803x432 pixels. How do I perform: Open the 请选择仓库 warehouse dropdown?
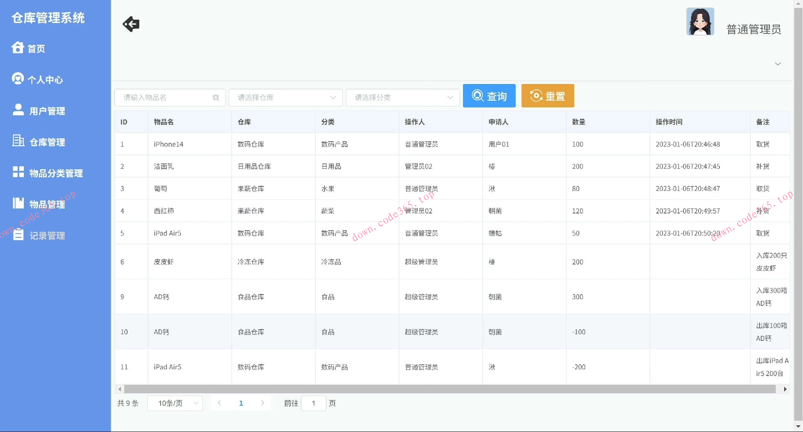(286, 97)
